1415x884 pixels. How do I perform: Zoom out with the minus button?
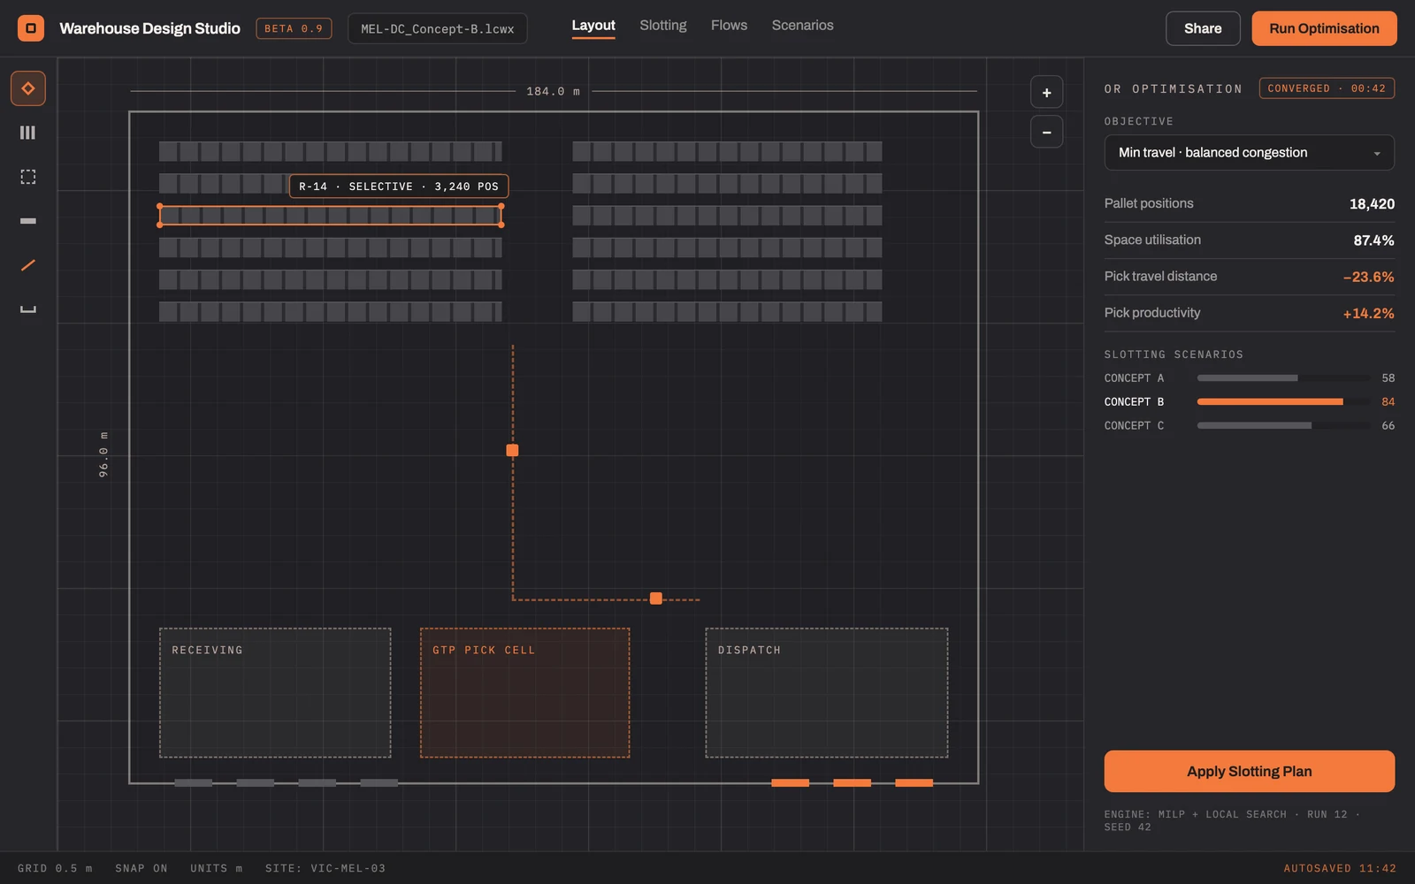1046,132
